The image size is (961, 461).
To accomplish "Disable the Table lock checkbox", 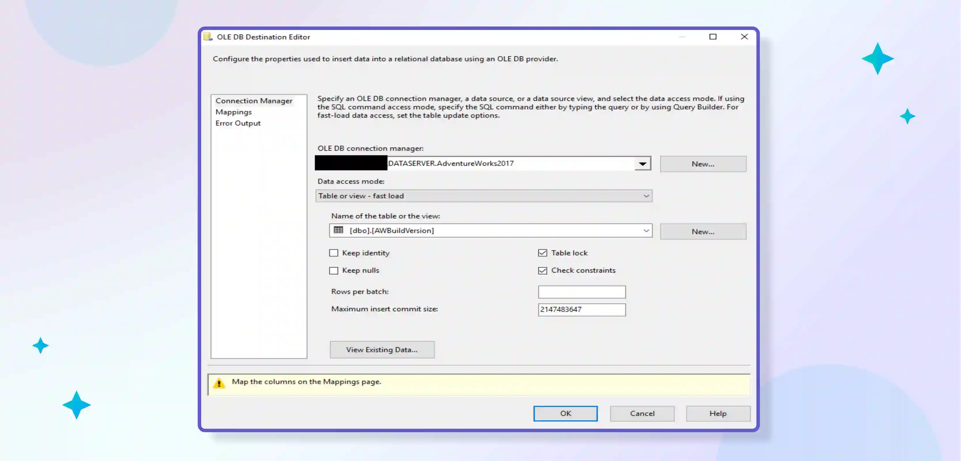I will 543,253.
